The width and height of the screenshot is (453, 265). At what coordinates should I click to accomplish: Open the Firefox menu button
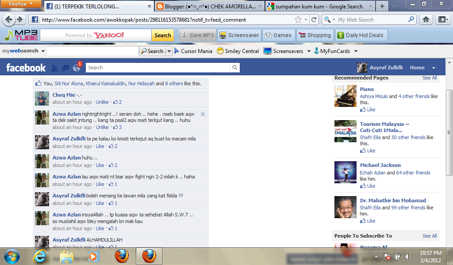point(21,4)
